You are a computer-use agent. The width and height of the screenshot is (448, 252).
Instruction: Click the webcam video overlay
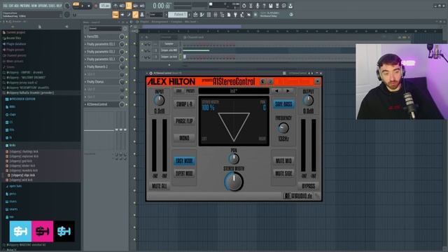point(402,82)
